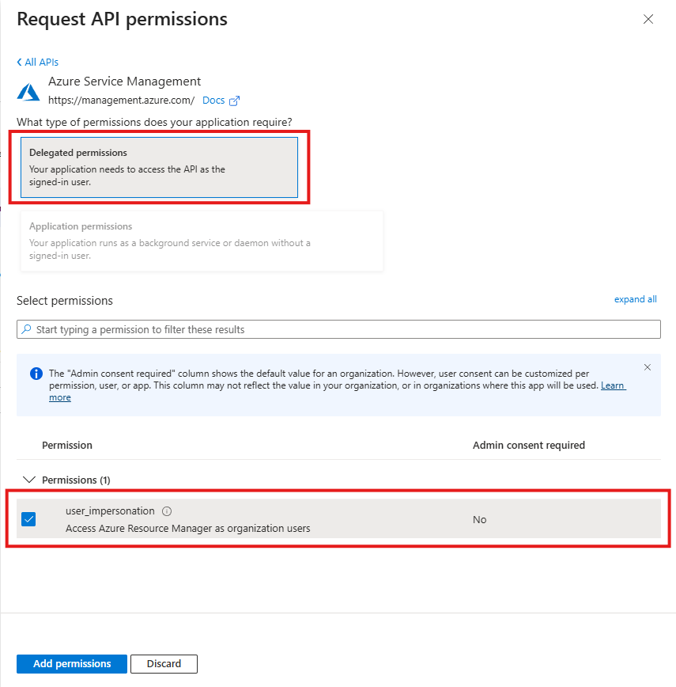The height and width of the screenshot is (687, 676).
Task: Click the Add permissions button
Action: [x=71, y=664]
